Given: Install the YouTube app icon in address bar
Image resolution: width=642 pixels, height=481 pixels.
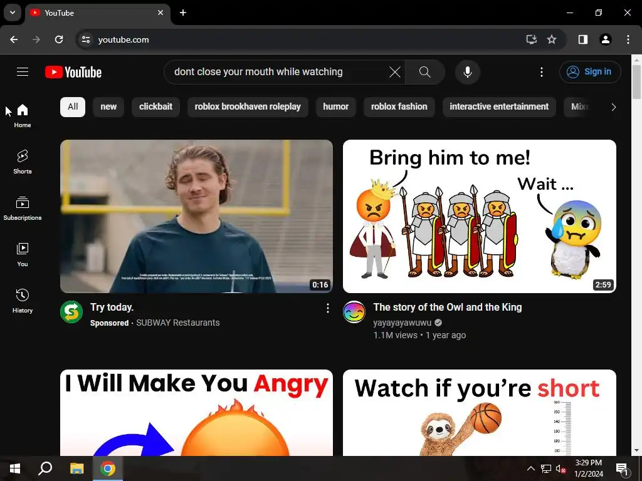Looking at the screenshot, I should coord(532,39).
